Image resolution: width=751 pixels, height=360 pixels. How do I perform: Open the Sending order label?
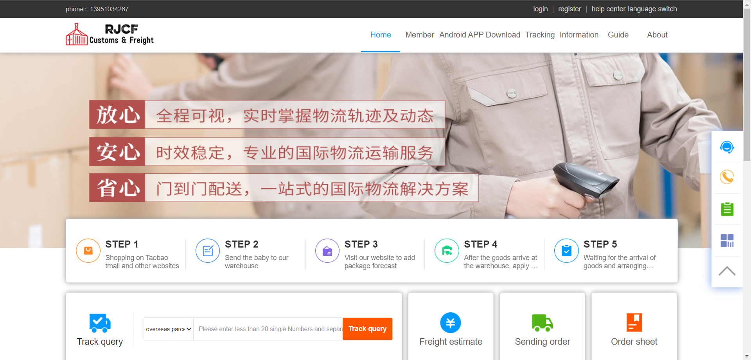542,342
